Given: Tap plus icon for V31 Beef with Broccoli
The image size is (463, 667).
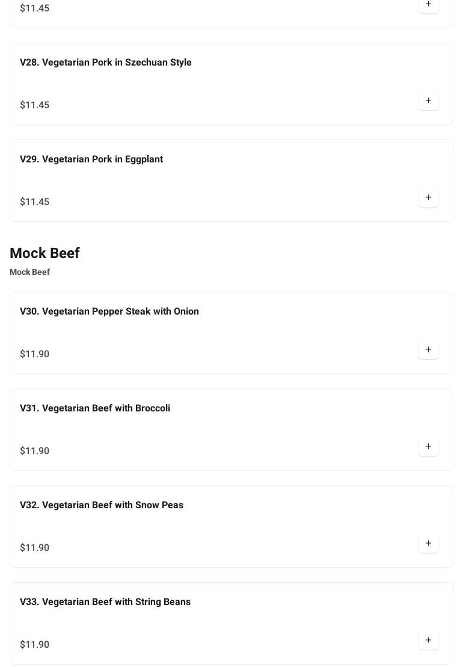Looking at the screenshot, I should (428, 446).
